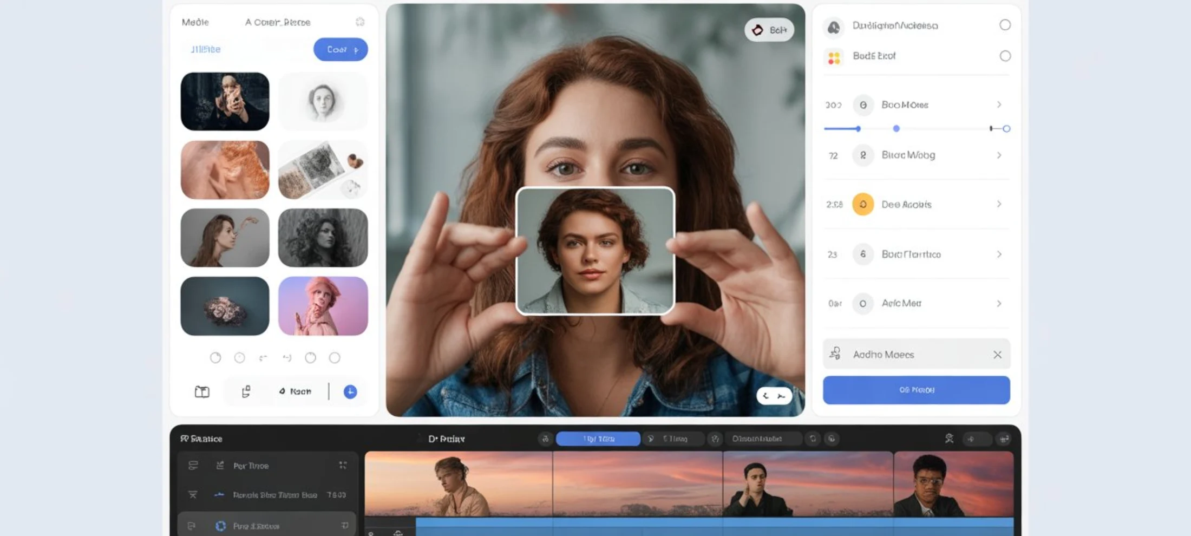Expand the Boo Mores row chevron
This screenshot has width=1191, height=536.
click(999, 104)
